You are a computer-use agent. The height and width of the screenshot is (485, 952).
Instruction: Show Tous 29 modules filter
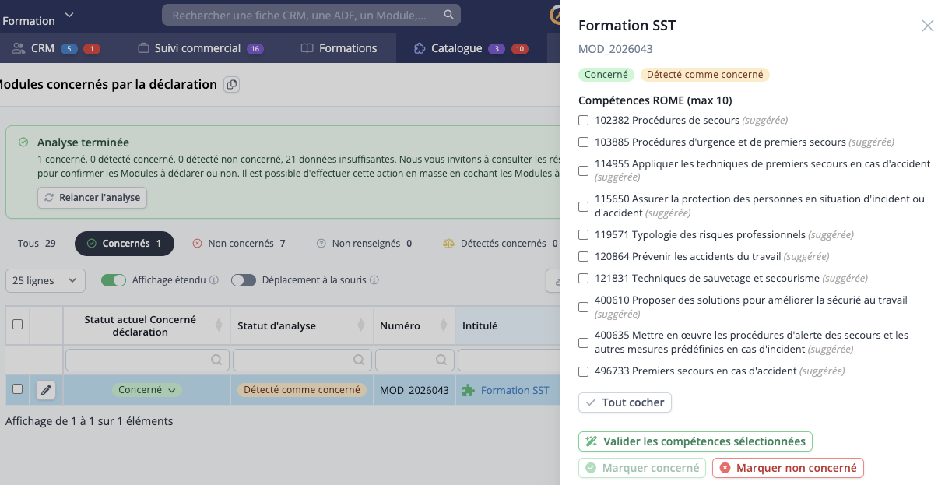37,243
